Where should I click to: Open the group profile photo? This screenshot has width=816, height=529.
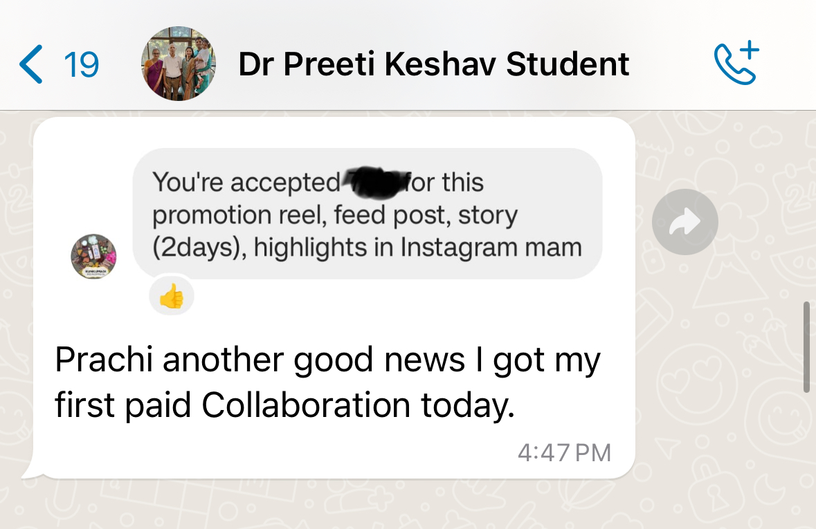(179, 64)
